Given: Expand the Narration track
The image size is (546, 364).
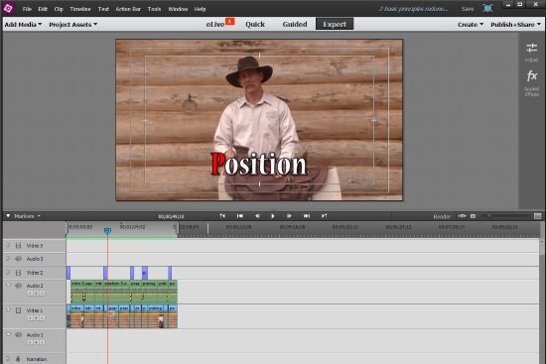Looking at the screenshot, I should [8, 358].
